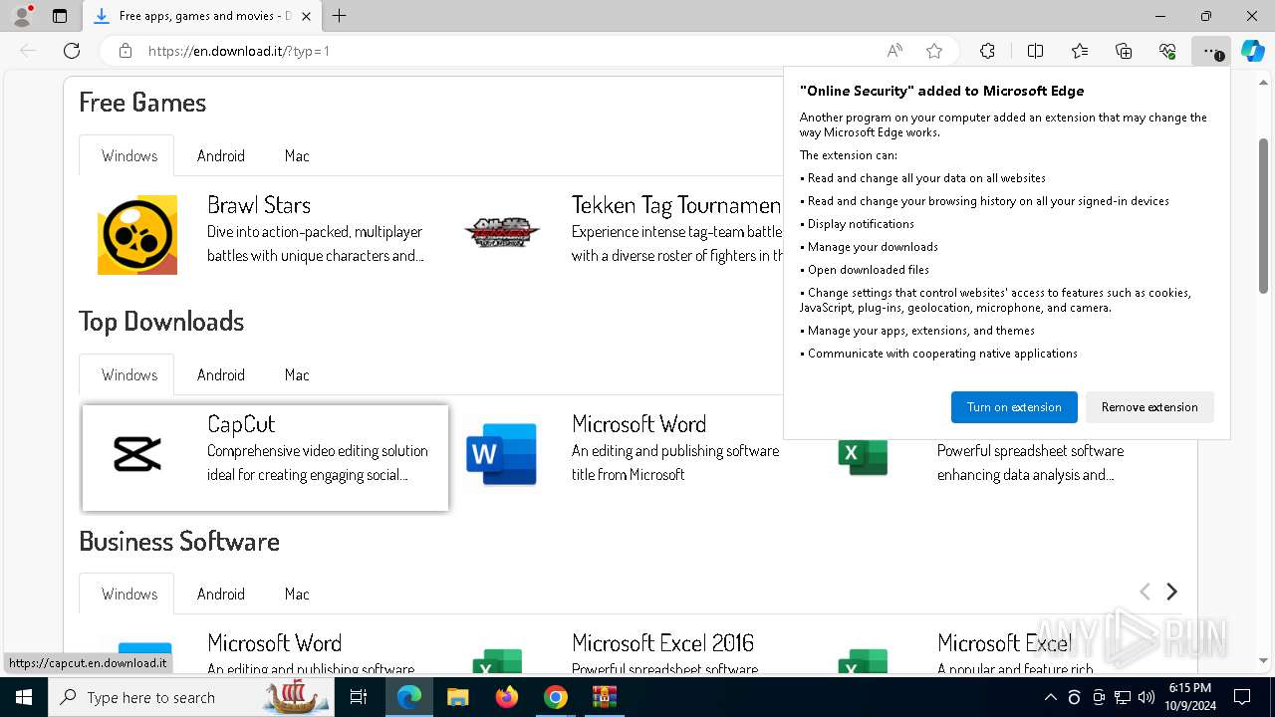Image resolution: width=1275 pixels, height=717 pixels.
Task: Launch Firefox from taskbar
Action: (506, 697)
